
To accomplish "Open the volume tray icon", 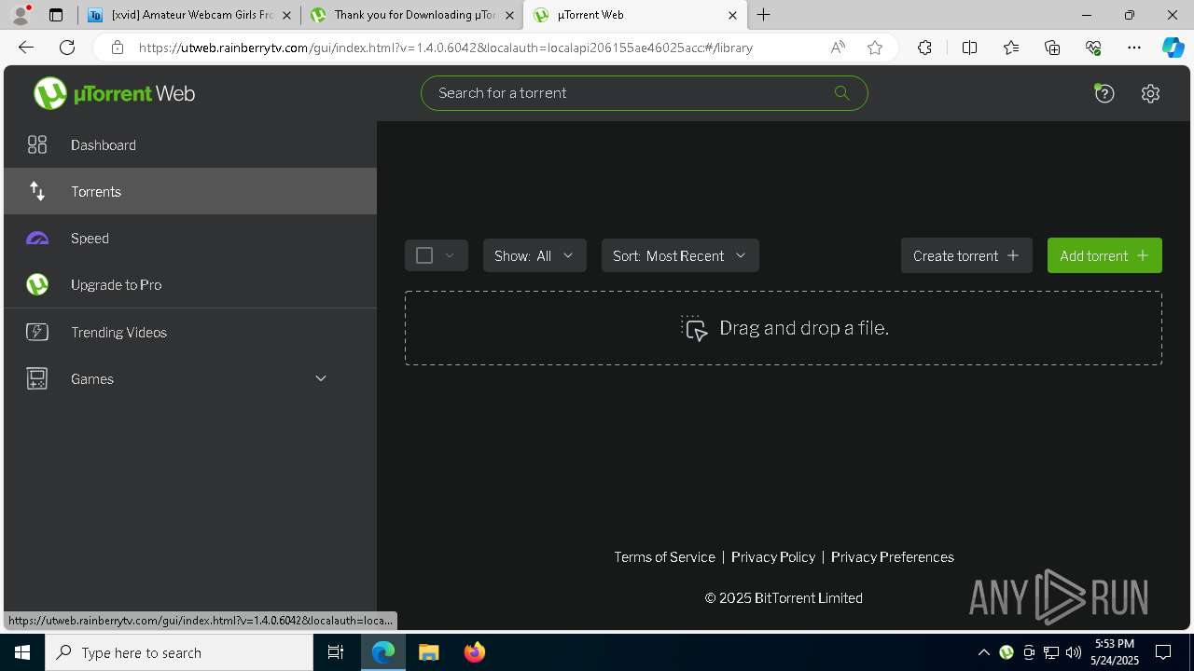I will point(1074,652).
